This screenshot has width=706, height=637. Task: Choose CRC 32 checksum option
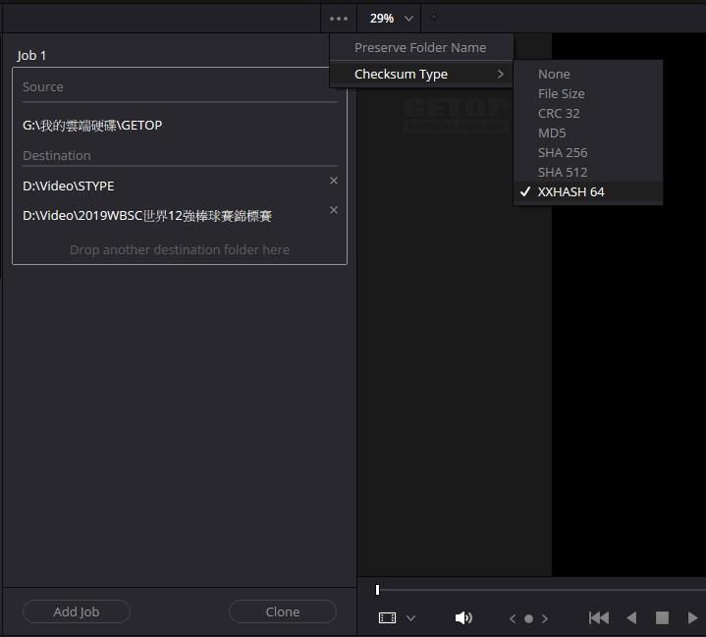(587, 114)
